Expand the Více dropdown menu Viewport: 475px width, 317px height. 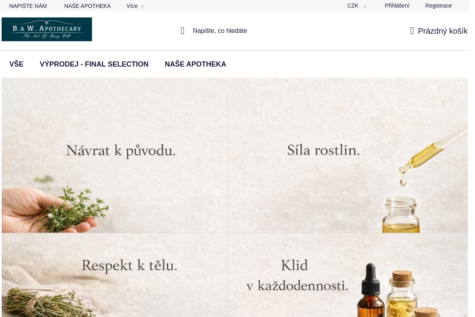[135, 6]
